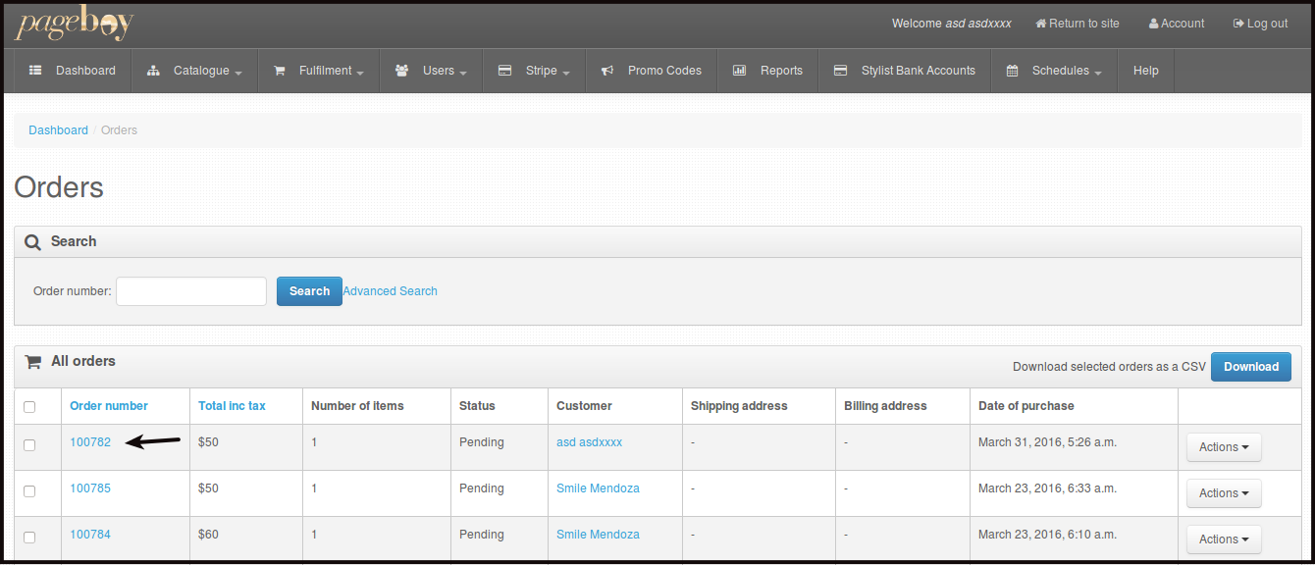Click 'March 23, 2016, 6:33 a.m.' date cell
The width and height of the screenshot is (1315, 565).
(x=1047, y=488)
